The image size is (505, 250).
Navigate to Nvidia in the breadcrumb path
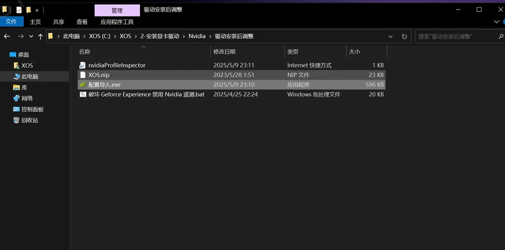197,36
